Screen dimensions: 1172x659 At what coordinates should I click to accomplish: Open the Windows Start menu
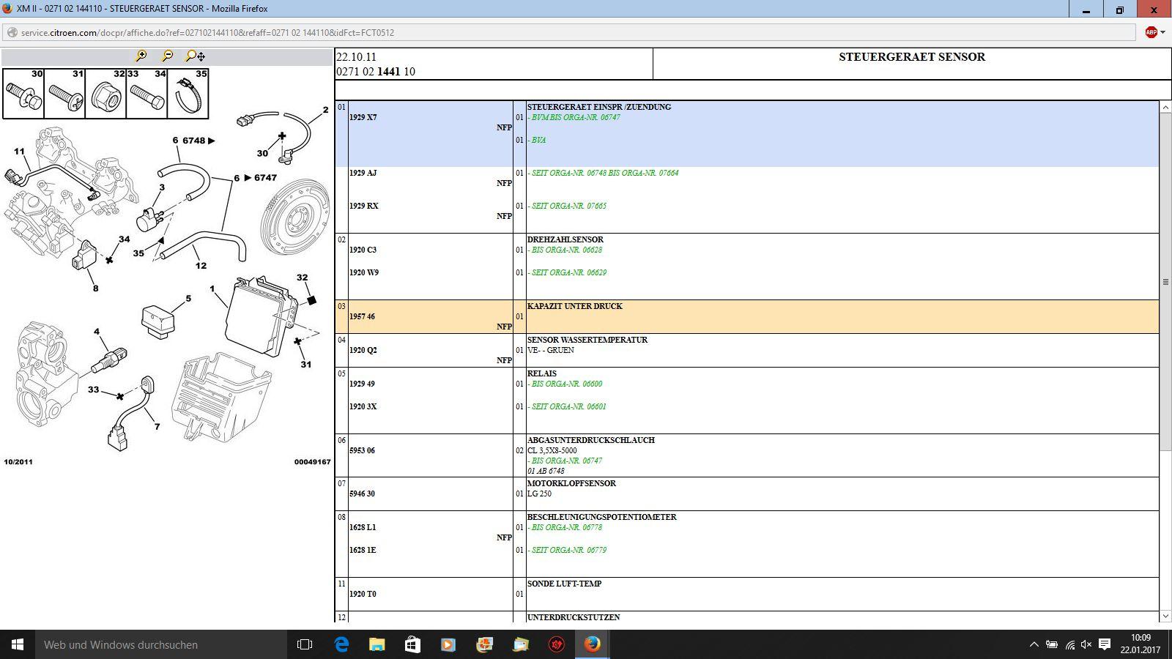(x=18, y=644)
